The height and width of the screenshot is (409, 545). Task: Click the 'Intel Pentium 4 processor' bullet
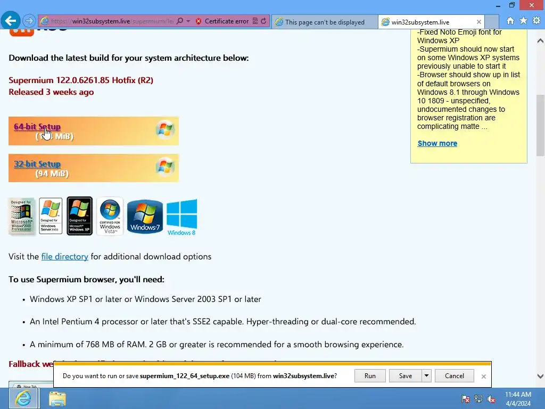click(223, 321)
